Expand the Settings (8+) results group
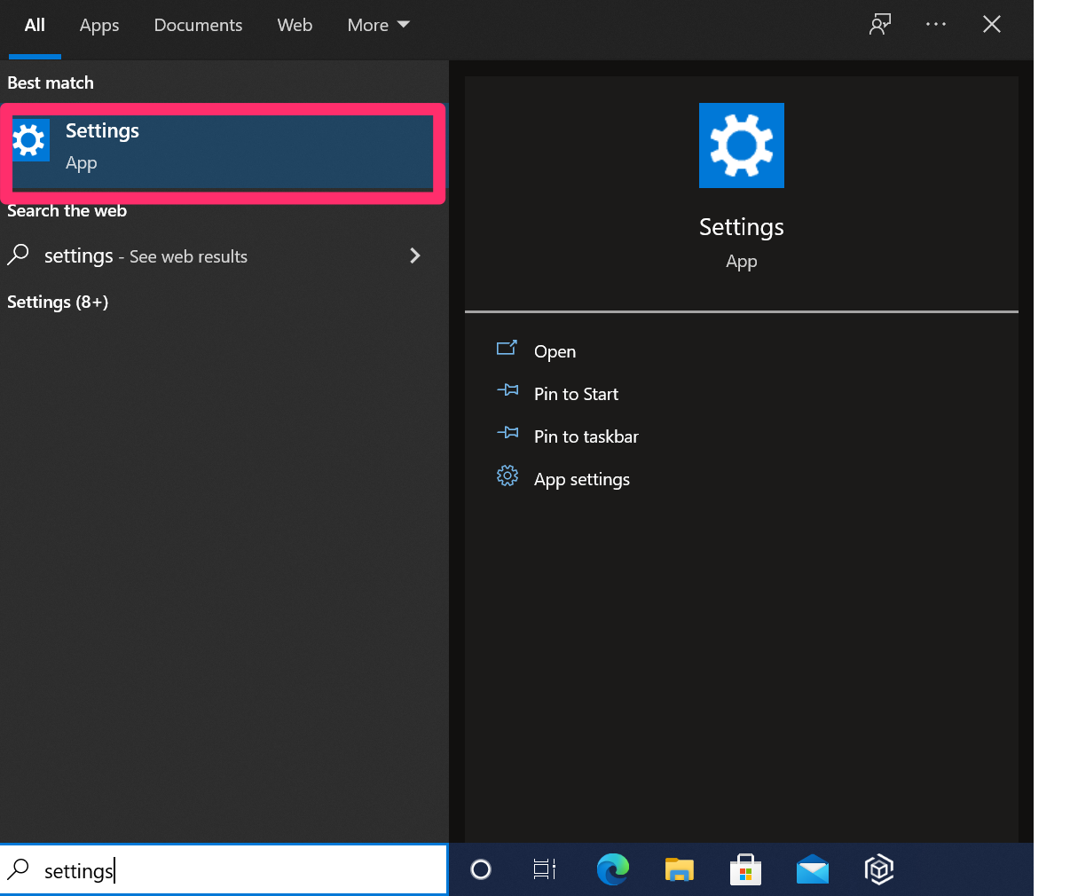 [58, 302]
